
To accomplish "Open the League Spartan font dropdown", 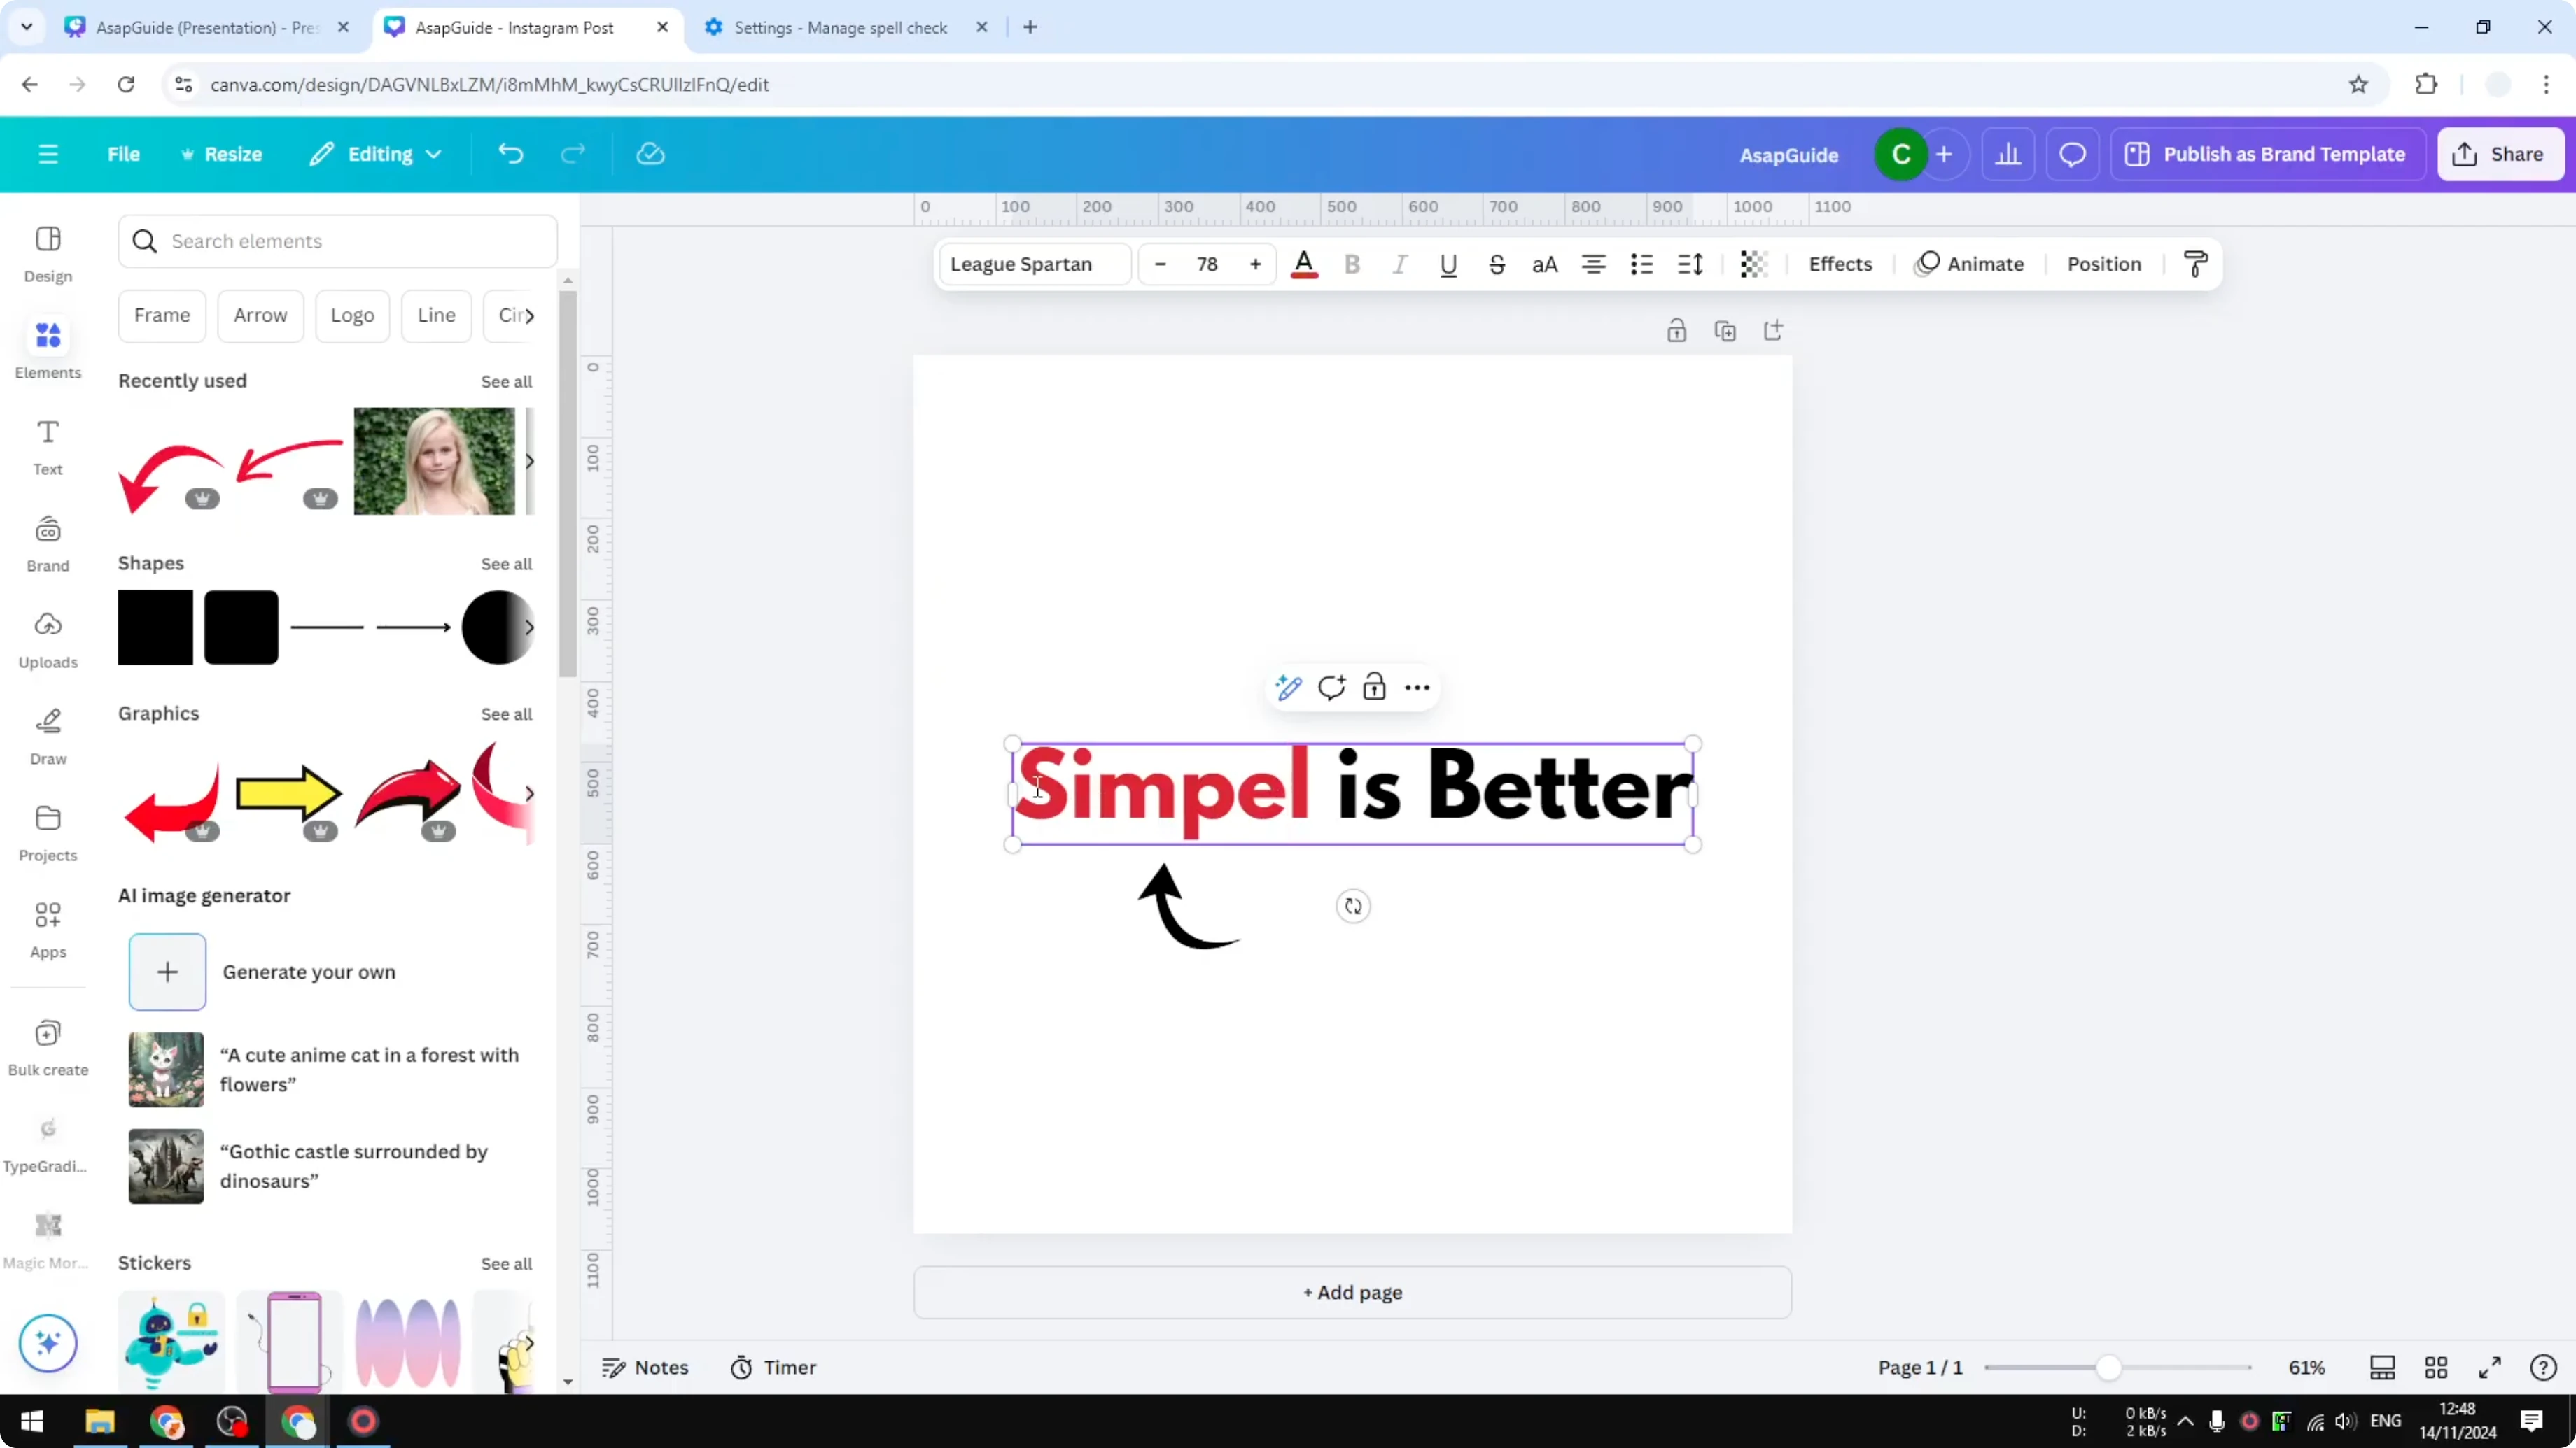I will (x=1033, y=264).
